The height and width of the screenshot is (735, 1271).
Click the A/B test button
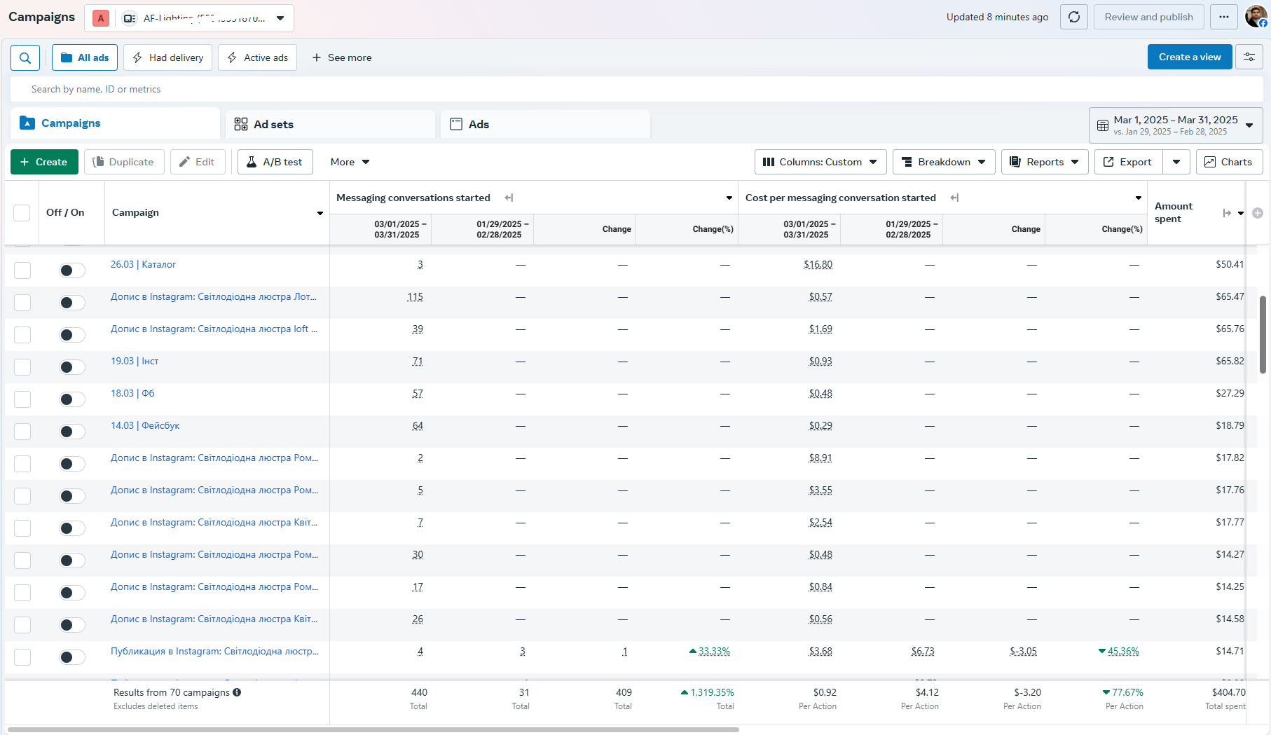pos(275,162)
